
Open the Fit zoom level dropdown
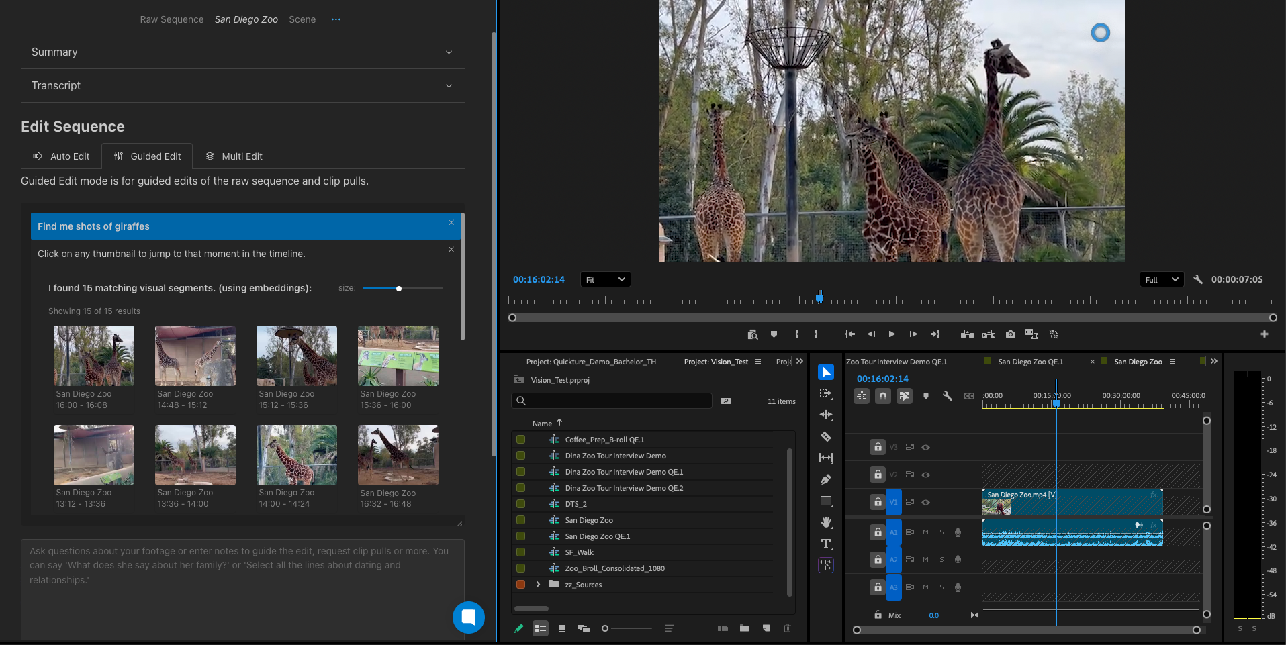click(x=605, y=280)
